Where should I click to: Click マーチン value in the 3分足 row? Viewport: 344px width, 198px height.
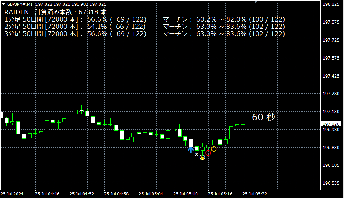click(x=224, y=34)
